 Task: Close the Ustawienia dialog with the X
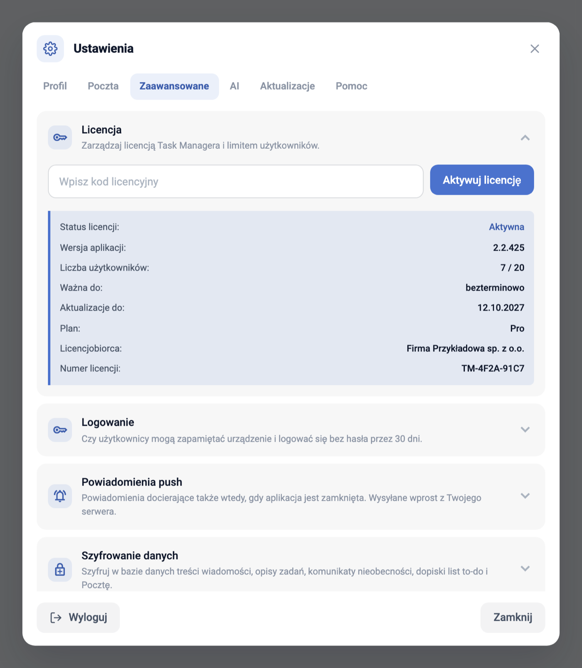[535, 49]
